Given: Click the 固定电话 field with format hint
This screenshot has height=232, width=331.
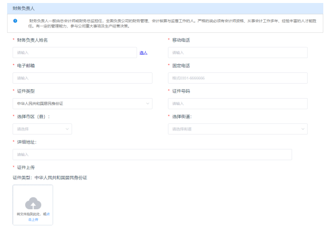Looking at the screenshot, I should point(238,78).
